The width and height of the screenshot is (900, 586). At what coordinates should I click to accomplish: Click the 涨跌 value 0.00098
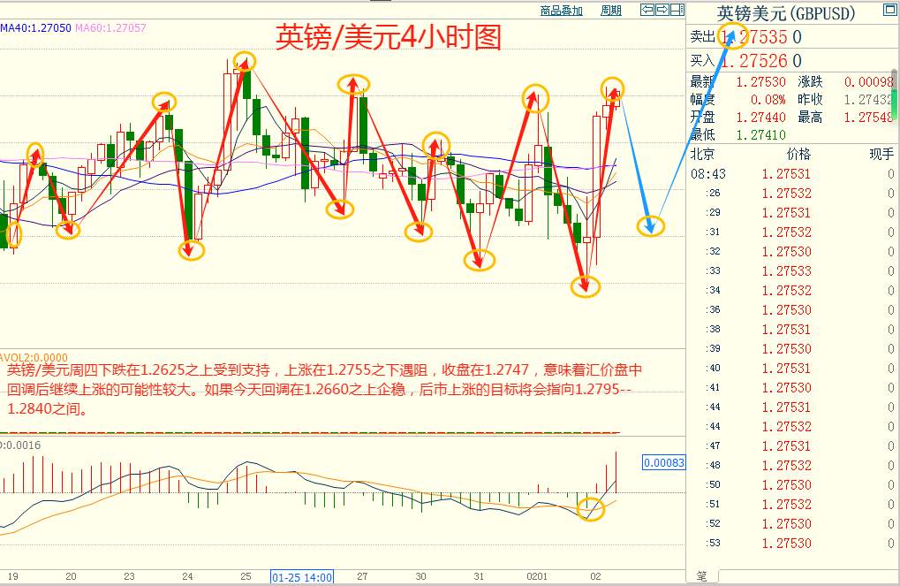[x=869, y=82]
